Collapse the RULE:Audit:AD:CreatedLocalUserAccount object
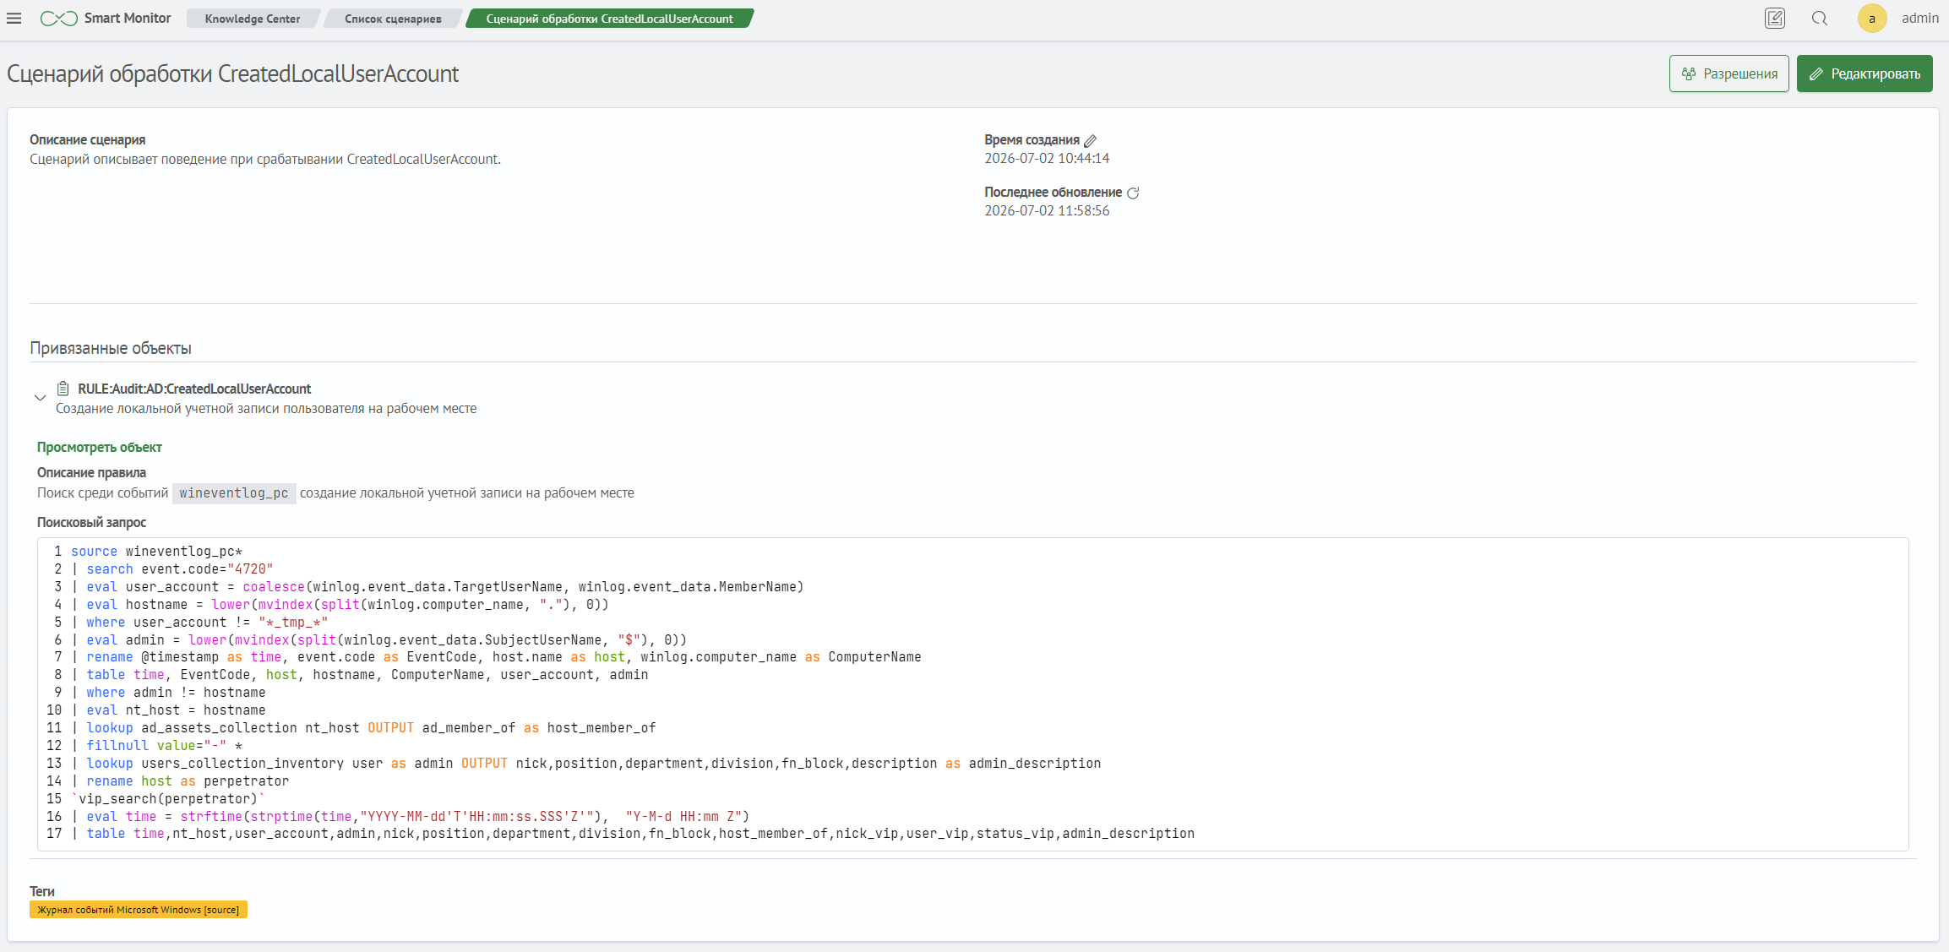1949x952 pixels. (40, 398)
